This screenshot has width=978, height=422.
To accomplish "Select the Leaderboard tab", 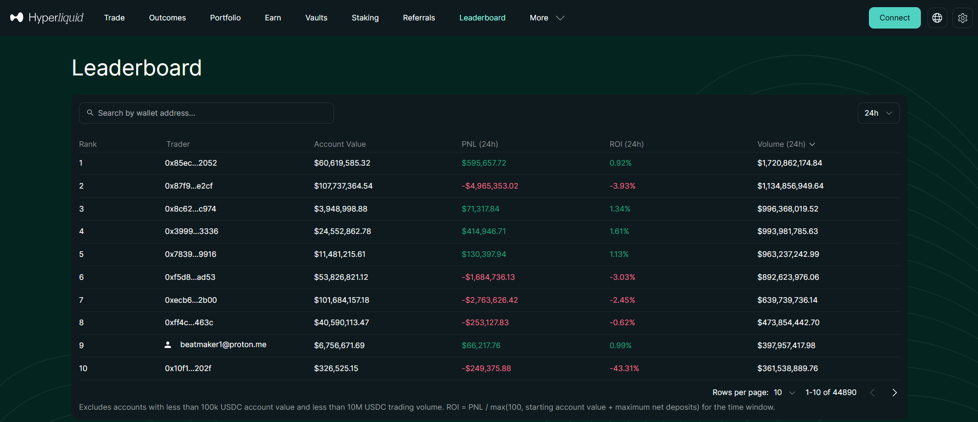I will click(x=482, y=18).
